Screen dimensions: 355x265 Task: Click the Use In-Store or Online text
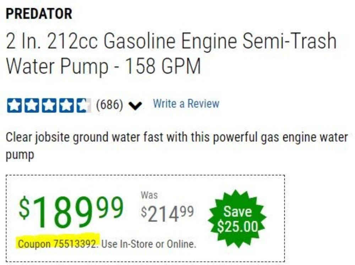(x=148, y=244)
